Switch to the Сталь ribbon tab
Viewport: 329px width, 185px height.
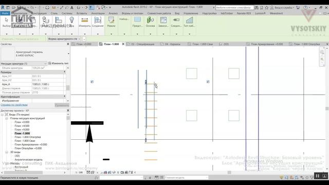(x=54, y=13)
